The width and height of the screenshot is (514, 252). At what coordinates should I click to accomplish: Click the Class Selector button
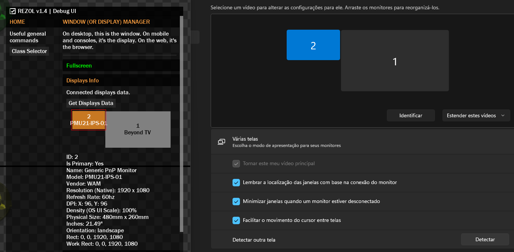[x=29, y=51]
